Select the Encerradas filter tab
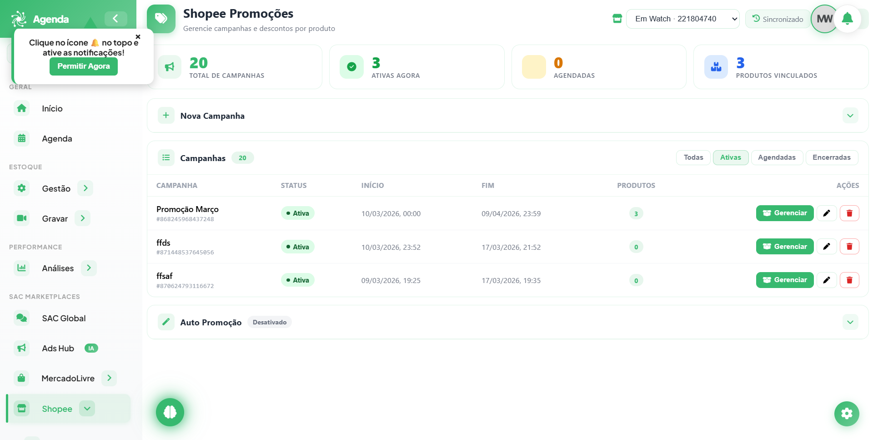873x440 pixels. coord(831,157)
